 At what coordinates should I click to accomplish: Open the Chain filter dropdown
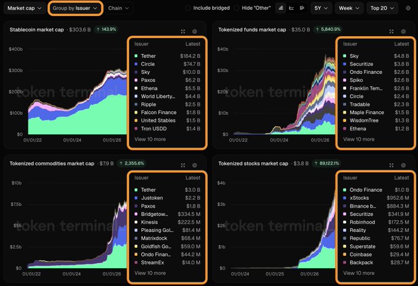click(119, 8)
